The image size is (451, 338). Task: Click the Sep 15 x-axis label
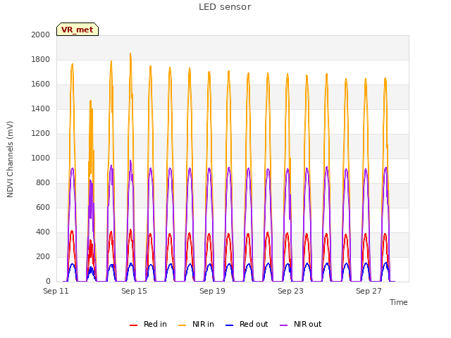pyautogui.click(x=134, y=291)
